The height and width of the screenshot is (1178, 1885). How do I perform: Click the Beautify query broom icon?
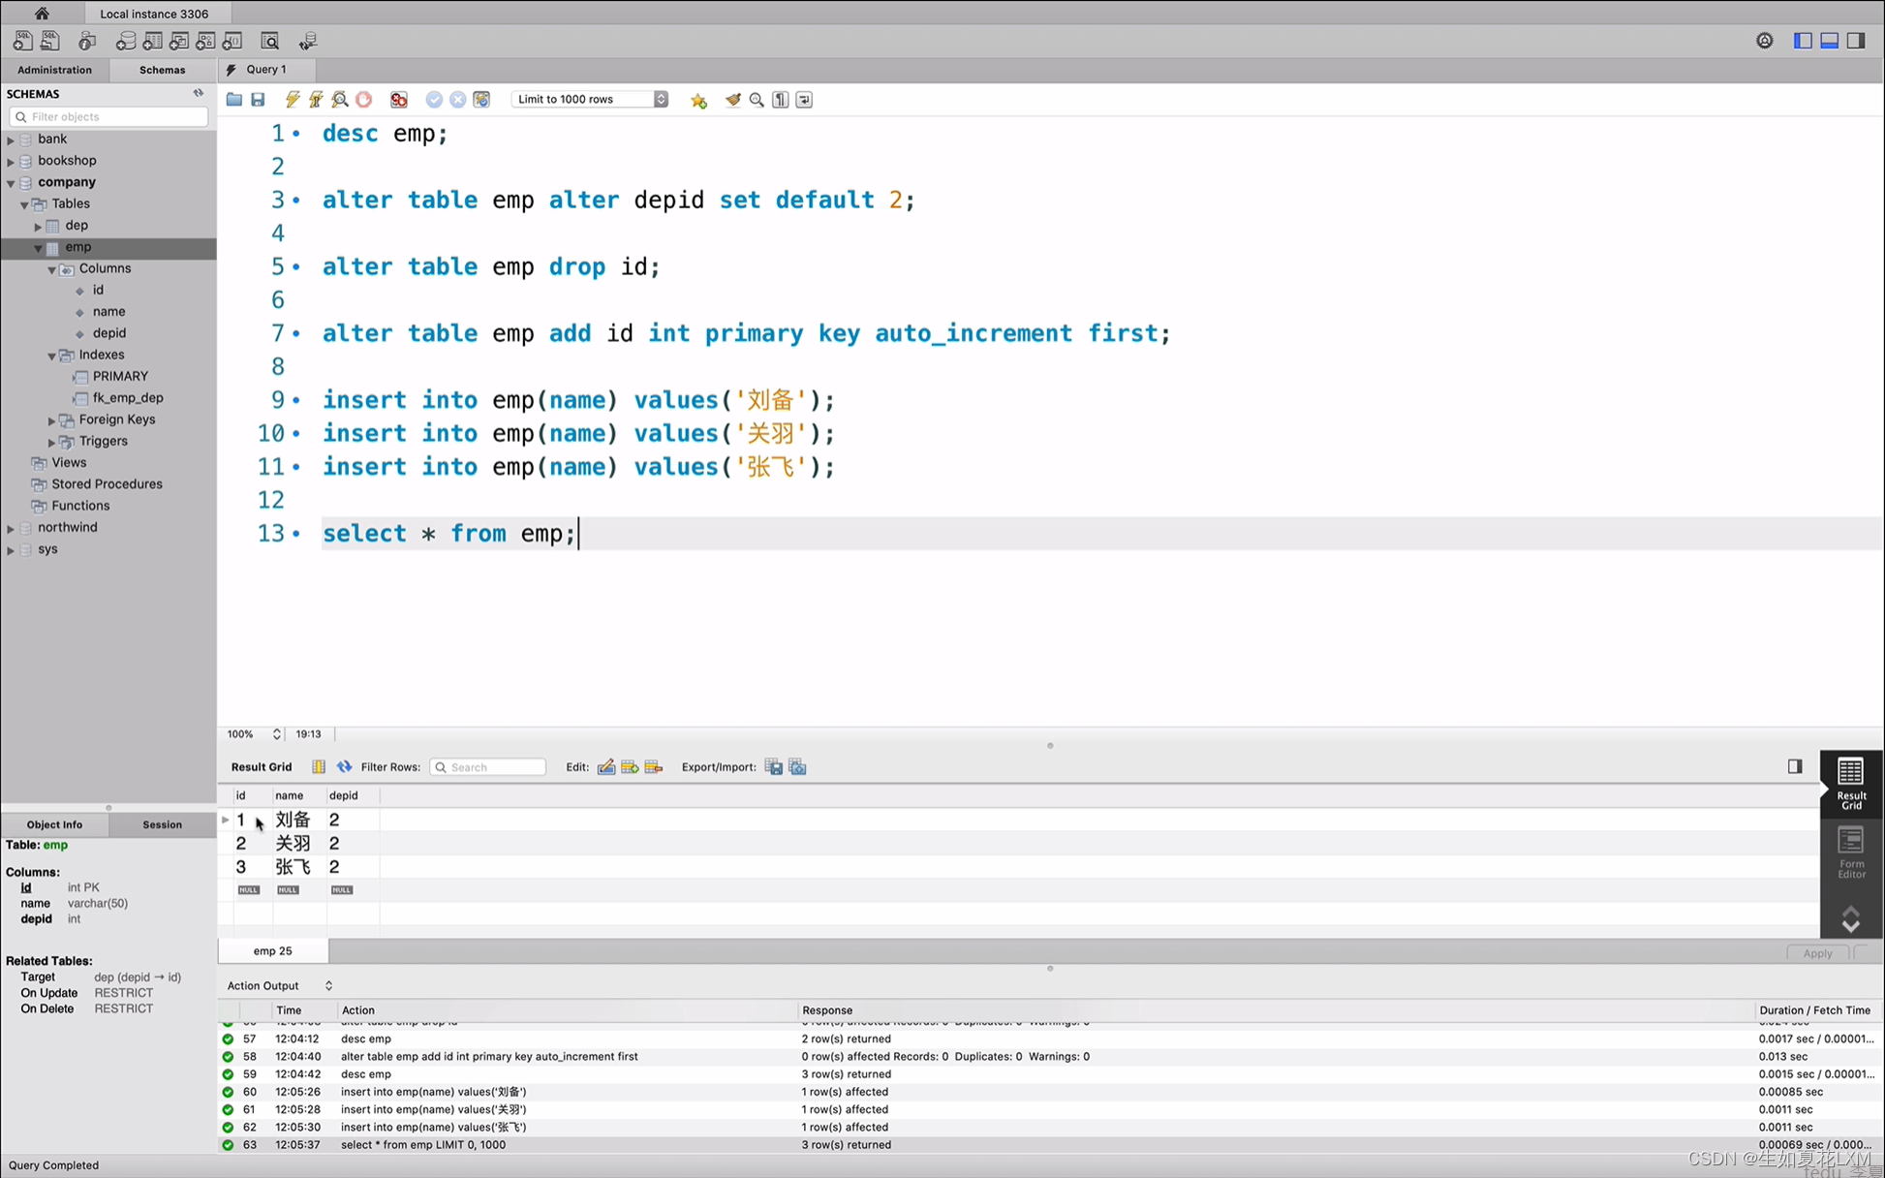pos(733,100)
